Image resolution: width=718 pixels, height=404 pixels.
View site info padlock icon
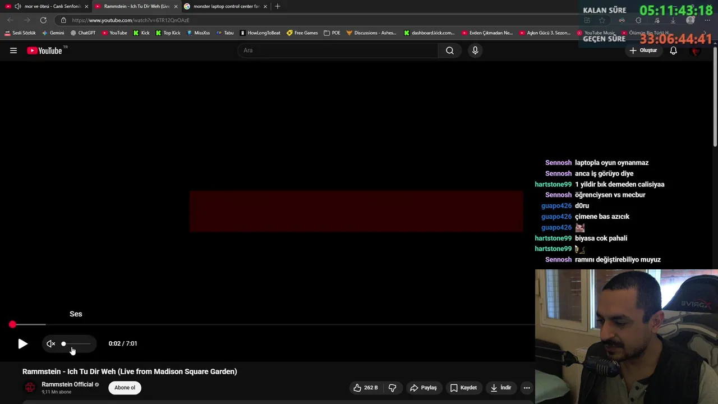point(63,20)
